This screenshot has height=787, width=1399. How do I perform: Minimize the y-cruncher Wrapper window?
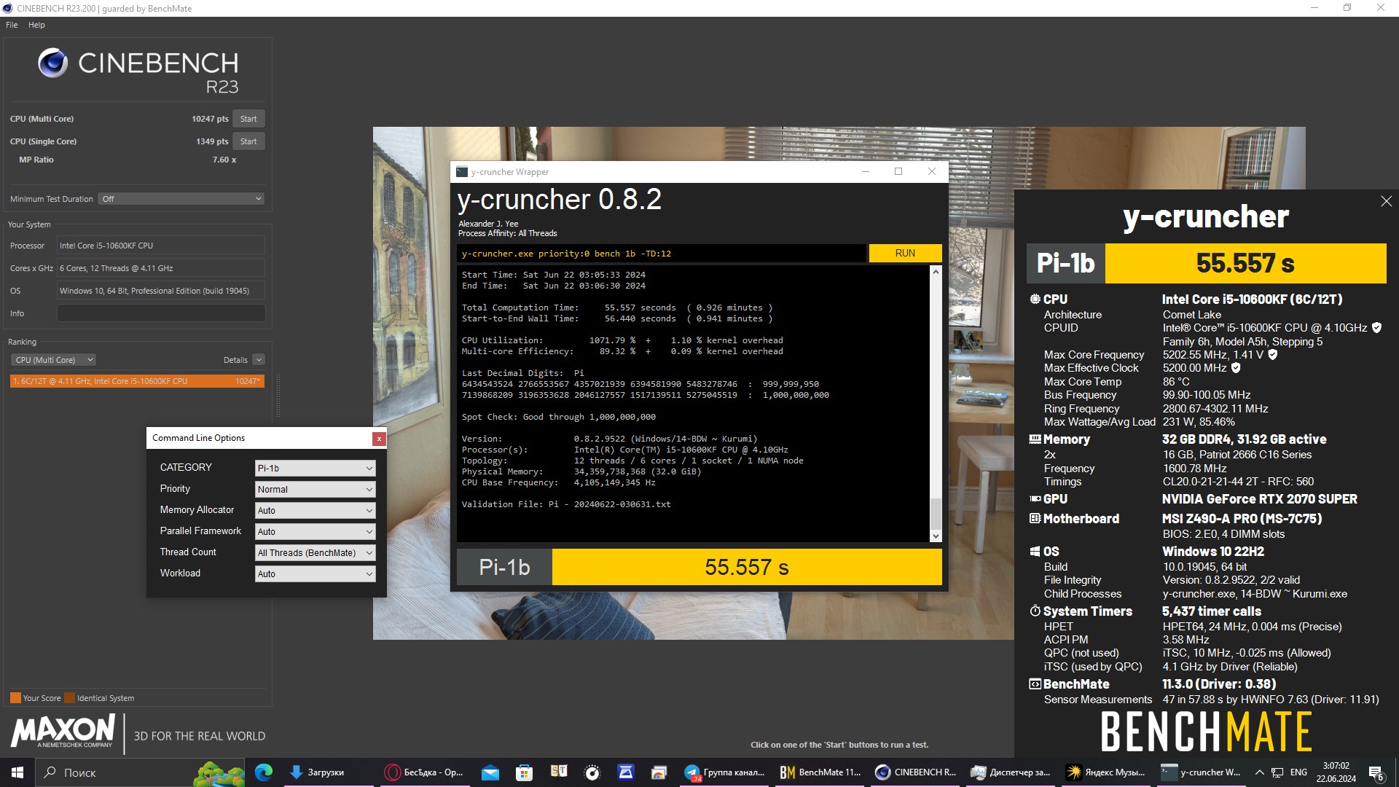coord(866,171)
